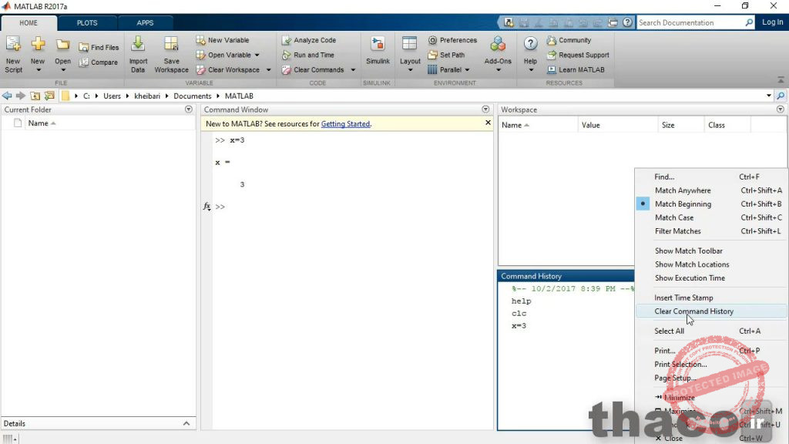Expand Clear Commands dropdown arrow
This screenshot has width=789, height=444.
(x=353, y=70)
